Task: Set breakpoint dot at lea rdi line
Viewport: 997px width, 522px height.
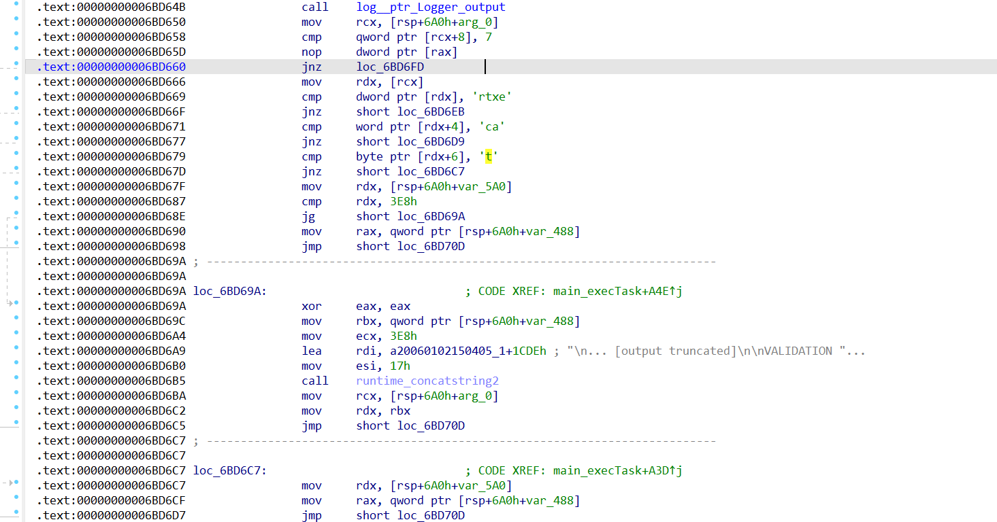Action: (x=16, y=351)
